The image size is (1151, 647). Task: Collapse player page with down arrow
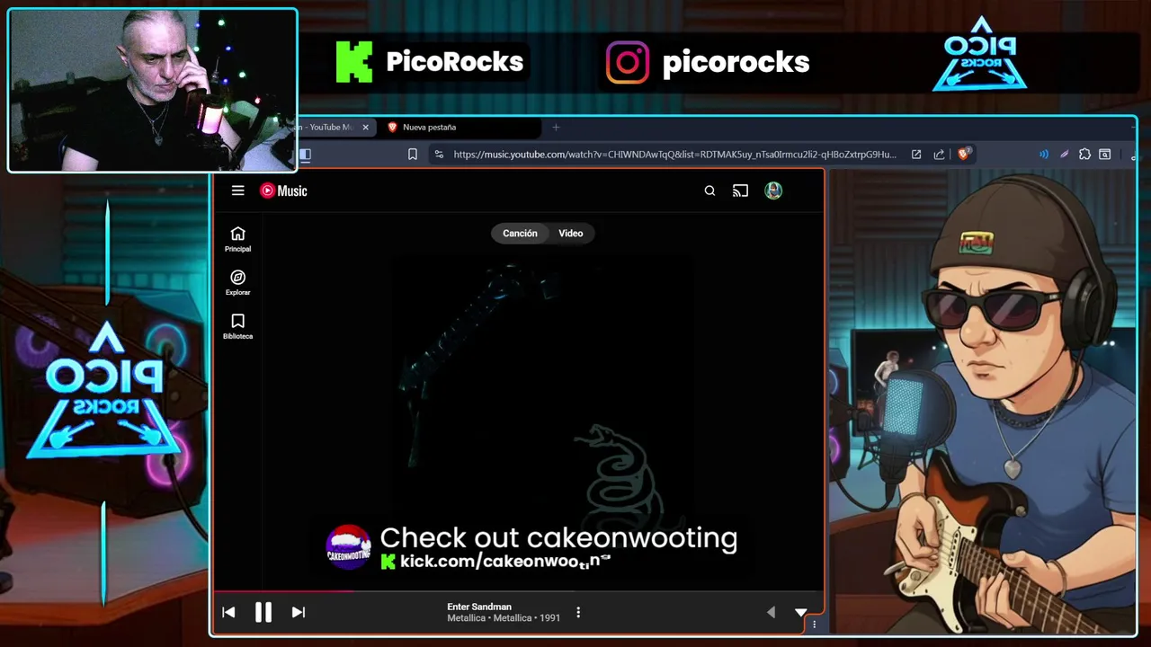[800, 612]
